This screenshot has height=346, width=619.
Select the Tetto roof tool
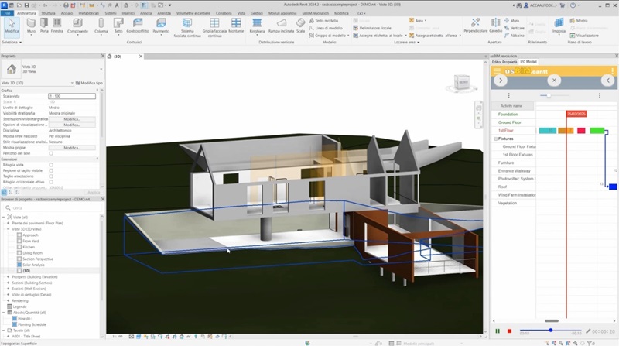pyautogui.click(x=118, y=26)
